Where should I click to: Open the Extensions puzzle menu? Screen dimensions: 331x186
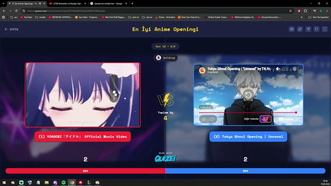coord(305,11)
